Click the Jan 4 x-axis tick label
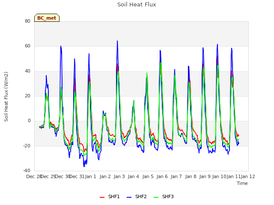Viewport: 274px width, 205px height. 133,176
